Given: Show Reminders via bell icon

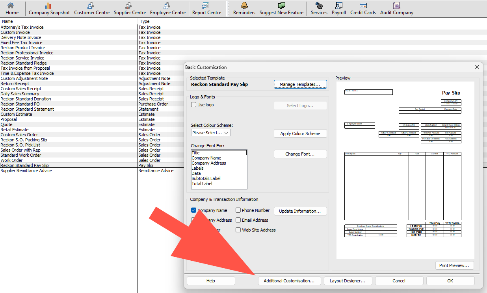Looking at the screenshot, I should point(244,8).
